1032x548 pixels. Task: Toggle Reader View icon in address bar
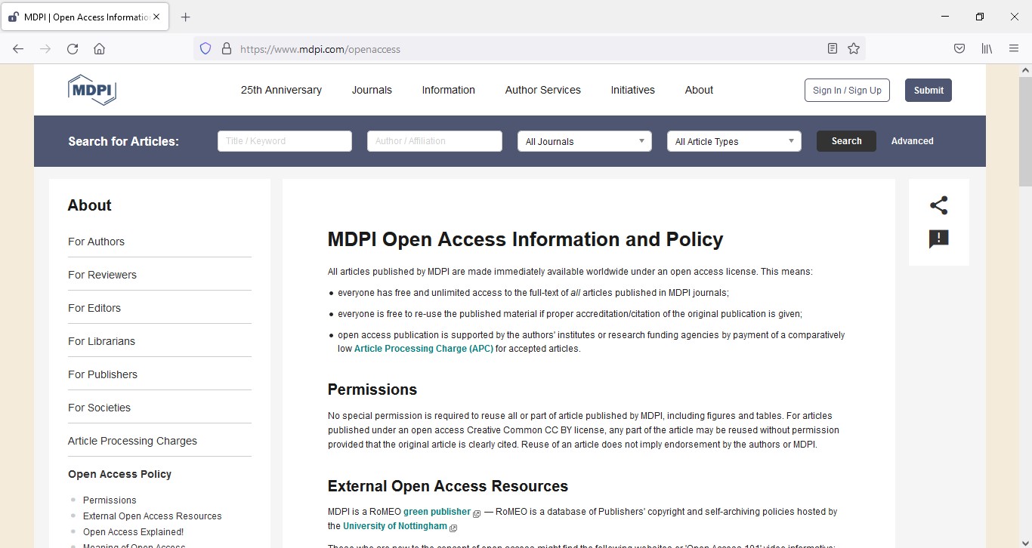click(x=833, y=49)
